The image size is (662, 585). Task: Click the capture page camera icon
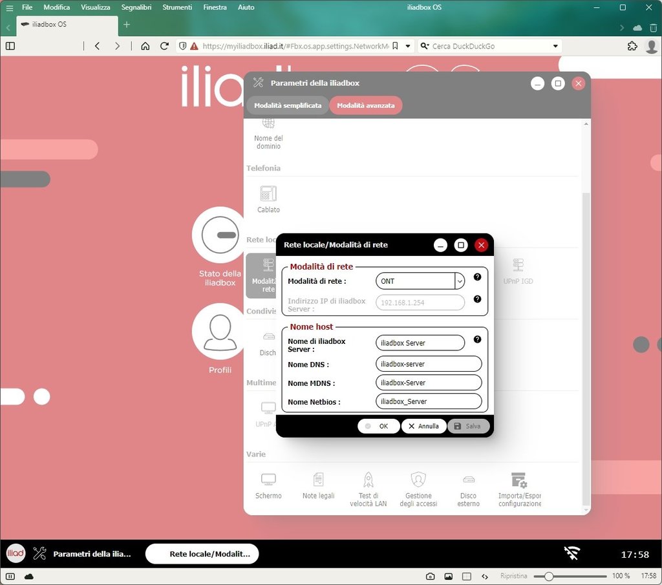430,576
